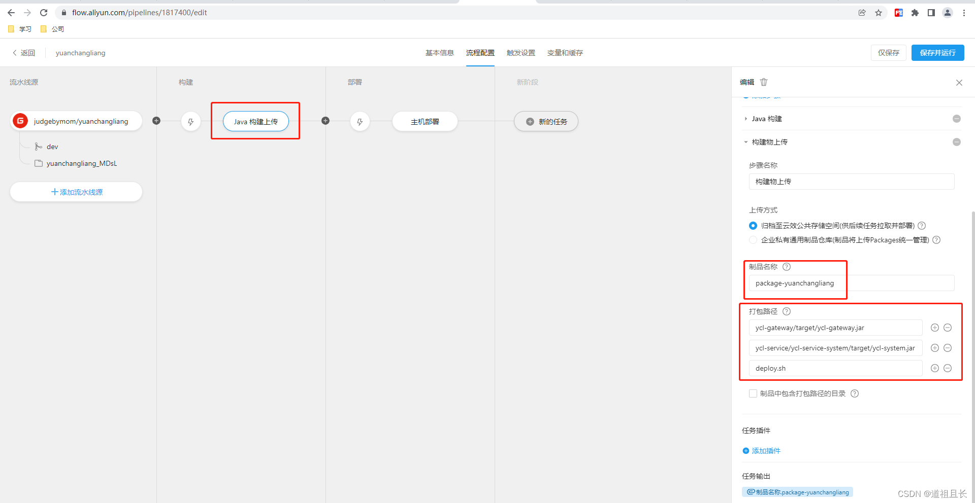This screenshot has width=975, height=503.
Task: Open browser profile avatar
Action: pos(948,13)
